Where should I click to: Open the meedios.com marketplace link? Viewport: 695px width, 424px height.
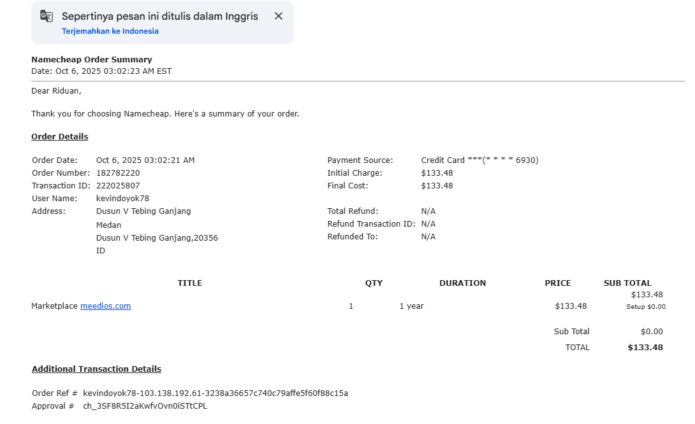pos(105,306)
